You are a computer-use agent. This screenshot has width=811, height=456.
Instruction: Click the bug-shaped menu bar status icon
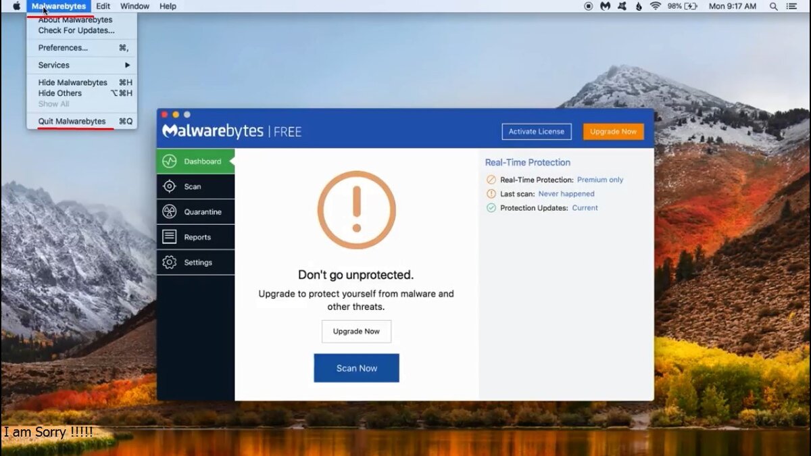[622, 6]
